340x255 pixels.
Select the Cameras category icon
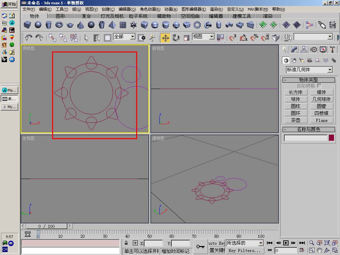pos(310,60)
